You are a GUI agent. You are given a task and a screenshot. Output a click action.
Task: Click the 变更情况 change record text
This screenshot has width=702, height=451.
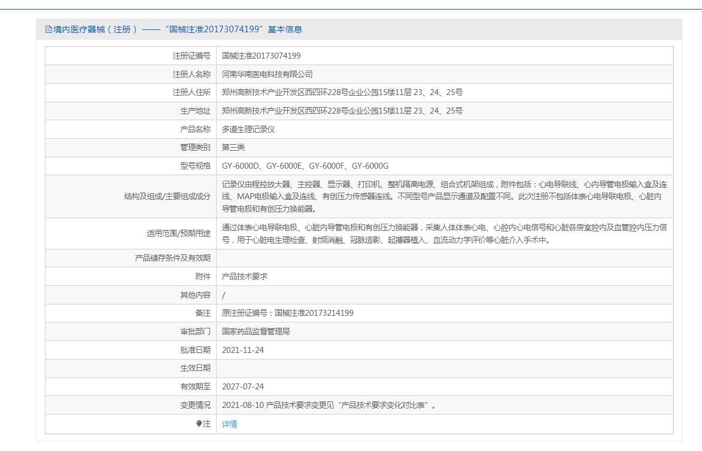coord(329,405)
